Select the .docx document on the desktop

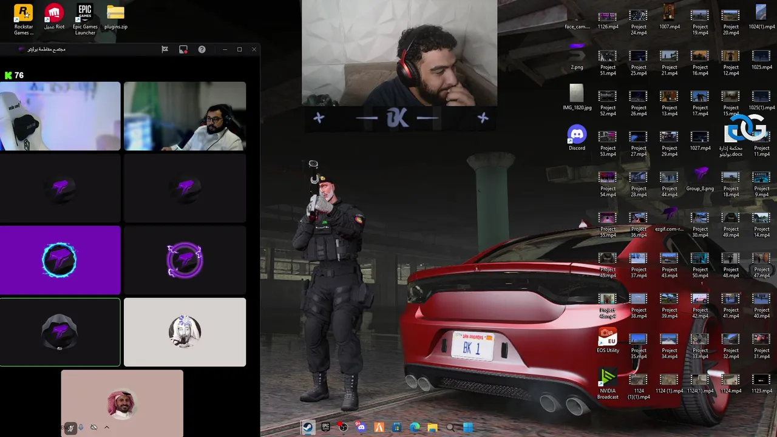(731, 141)
